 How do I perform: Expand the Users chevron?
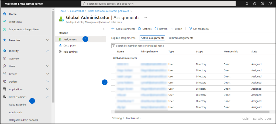click(x=47, y=66)
